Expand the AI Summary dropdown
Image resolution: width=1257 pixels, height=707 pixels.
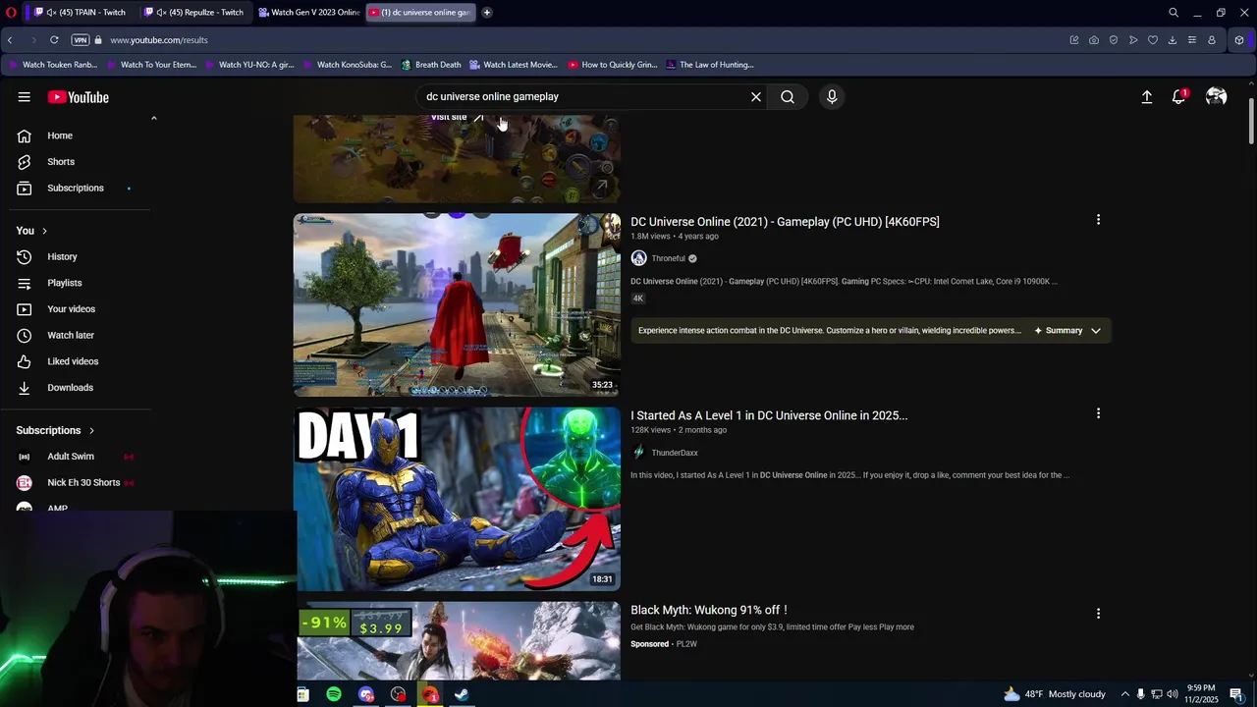1072,331
